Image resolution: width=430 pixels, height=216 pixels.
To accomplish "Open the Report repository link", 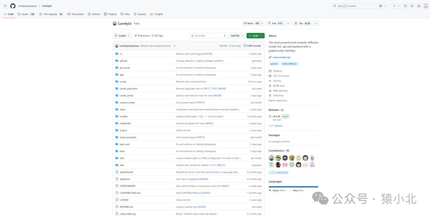I will tap(278, 101).
